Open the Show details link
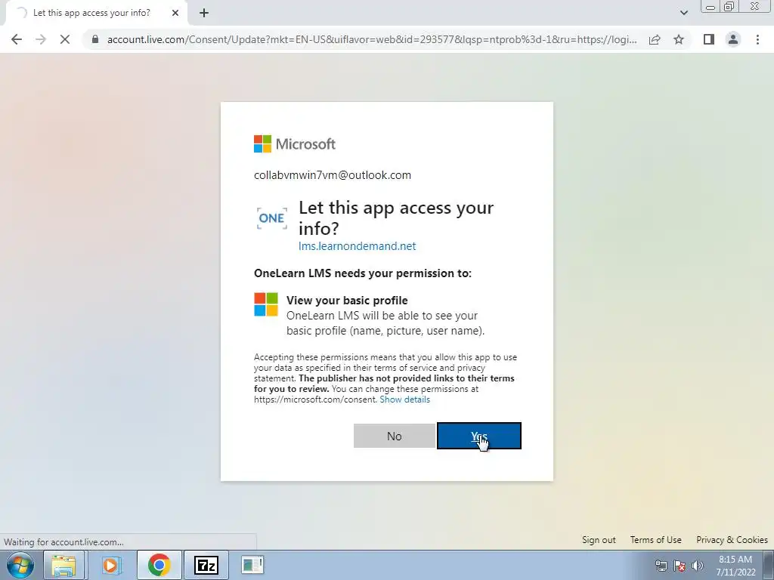 click(405, 400)
